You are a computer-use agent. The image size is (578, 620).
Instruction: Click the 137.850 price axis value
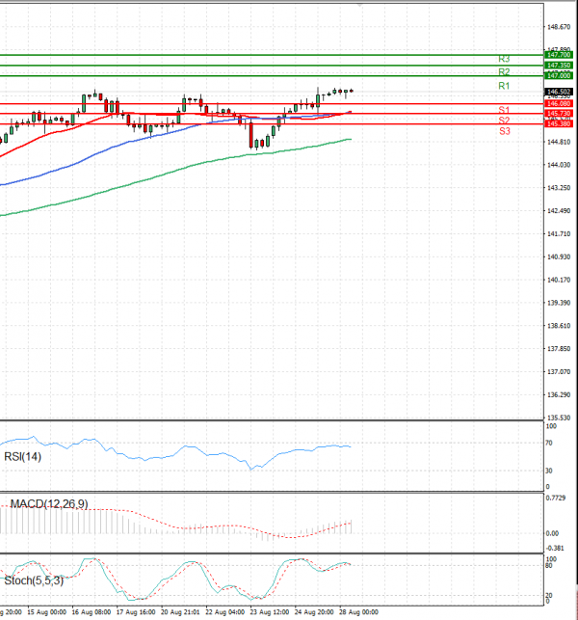point(559,349)
